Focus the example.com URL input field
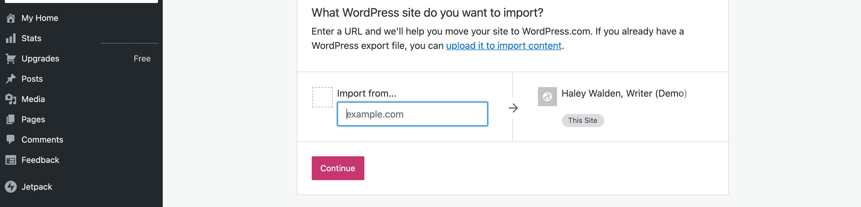The image size is (861, 207). pos(412,114)
